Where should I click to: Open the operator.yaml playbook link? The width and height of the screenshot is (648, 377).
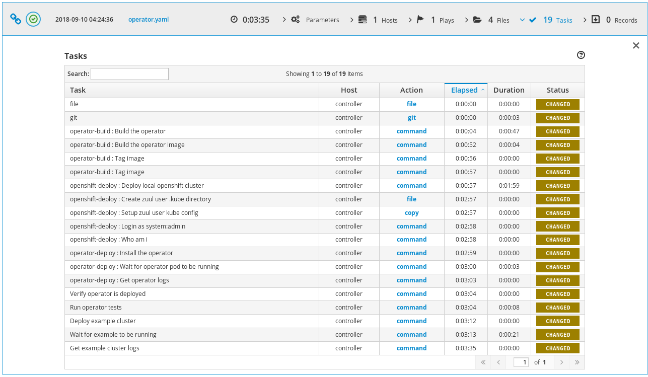(149, 20)
